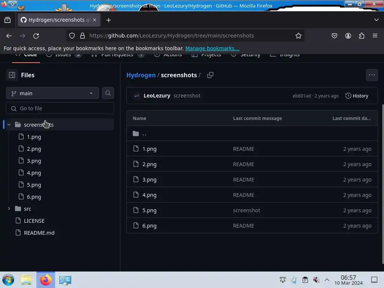Switch to the Issues tab
Viewport: 384px width, 288px height.
click(x=63, y=55)
